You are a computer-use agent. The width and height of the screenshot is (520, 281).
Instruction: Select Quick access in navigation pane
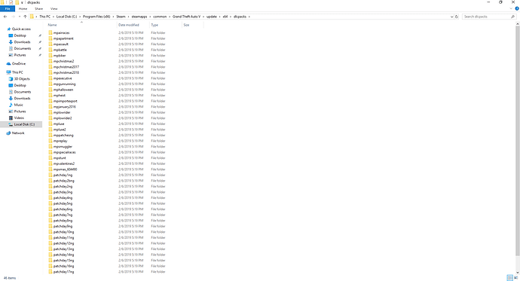click(x=21, y=29)
